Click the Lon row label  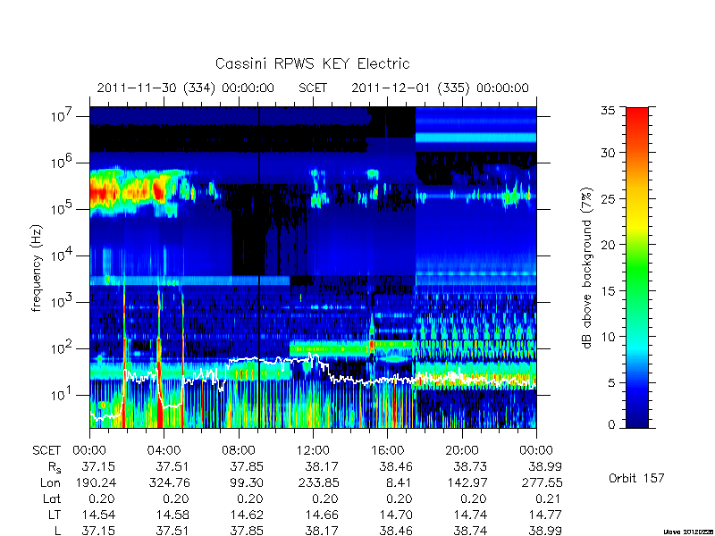click(51, 482)
